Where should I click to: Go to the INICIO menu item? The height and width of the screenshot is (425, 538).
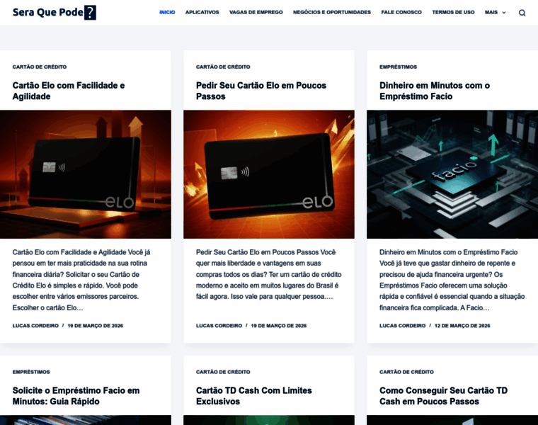167,12
